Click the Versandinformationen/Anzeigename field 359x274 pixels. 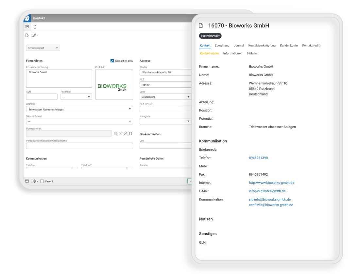pos(79,146)
